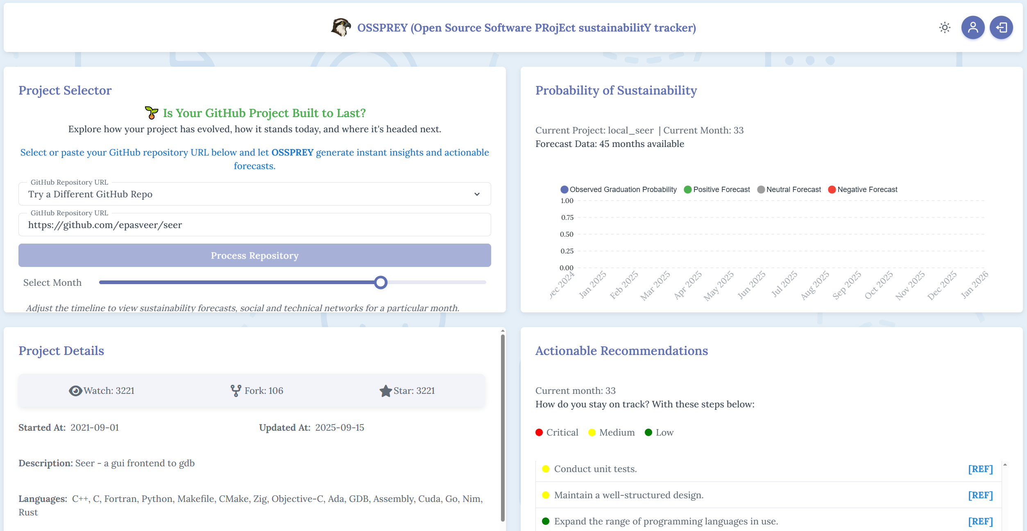Viewport: 1027px width, 531px height.
Task: Open the user profile icon
Action: click(x=973, y=27)
